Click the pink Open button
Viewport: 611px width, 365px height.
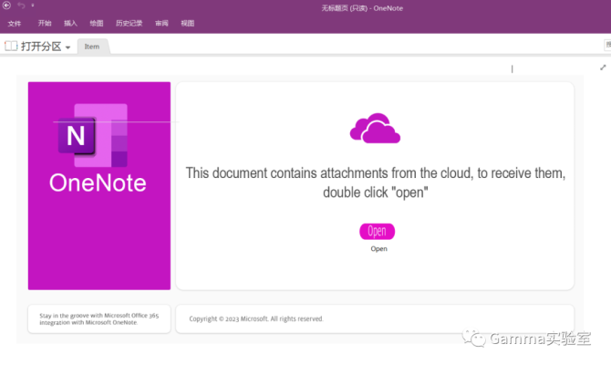coord(377,231)
